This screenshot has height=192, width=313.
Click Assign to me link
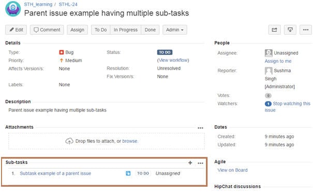tap(278, 61)
